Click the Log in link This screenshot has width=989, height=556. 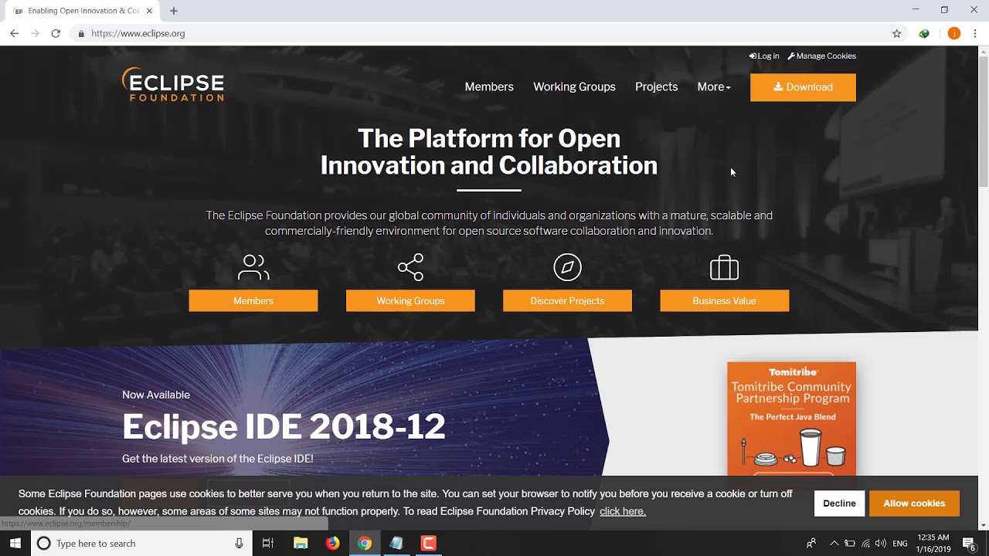(764, 56)
